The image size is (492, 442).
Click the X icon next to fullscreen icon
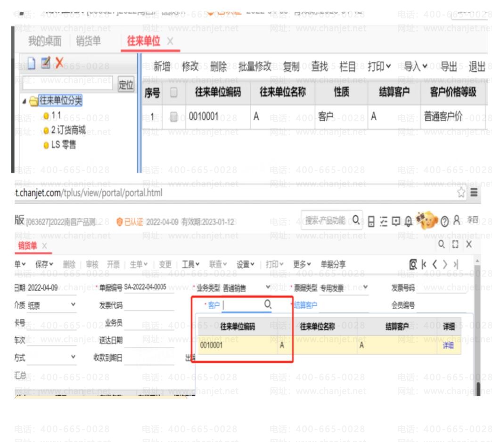[x=469, y=244]
